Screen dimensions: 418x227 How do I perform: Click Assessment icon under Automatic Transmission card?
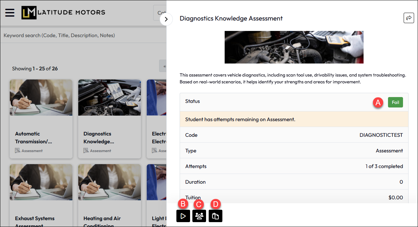[x=18, y=151]
